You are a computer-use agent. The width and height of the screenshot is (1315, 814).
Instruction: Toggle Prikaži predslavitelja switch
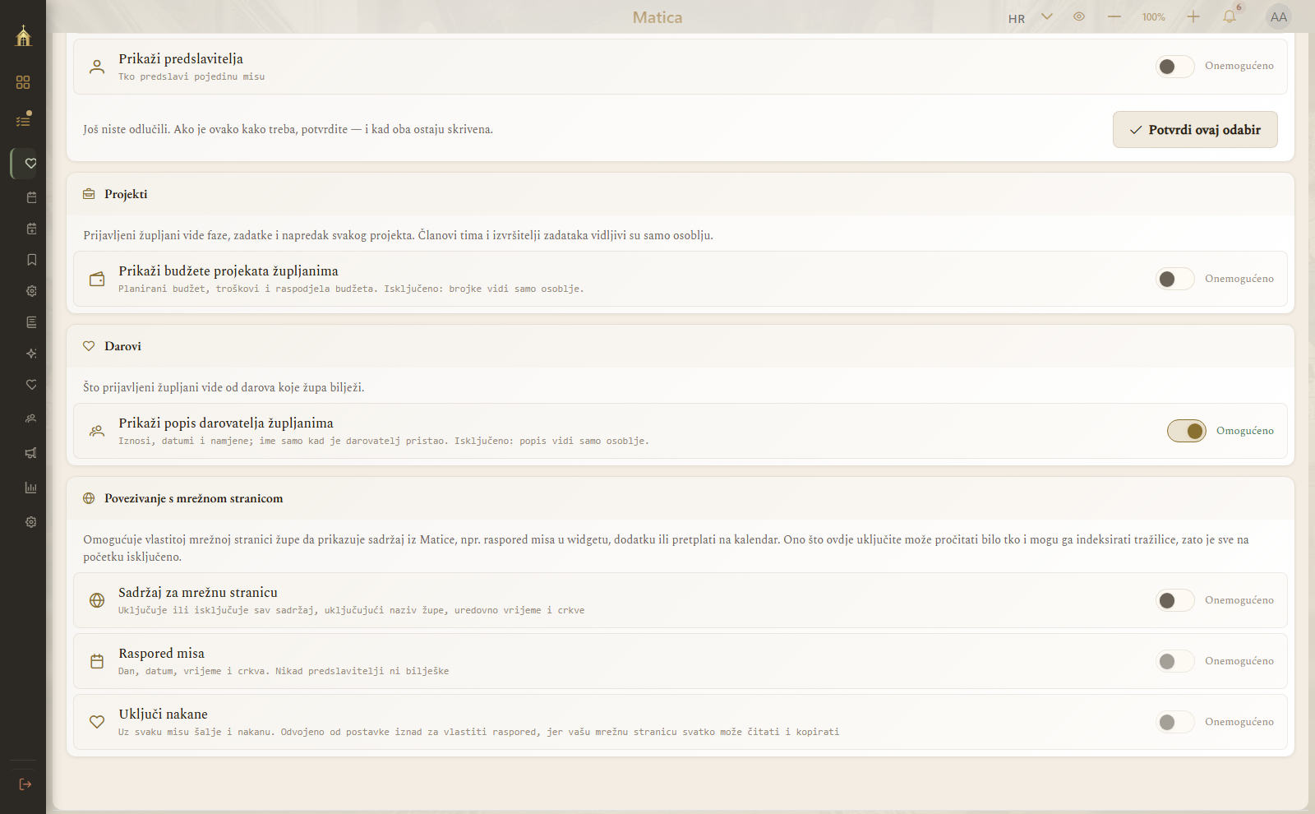point(1175,67)
